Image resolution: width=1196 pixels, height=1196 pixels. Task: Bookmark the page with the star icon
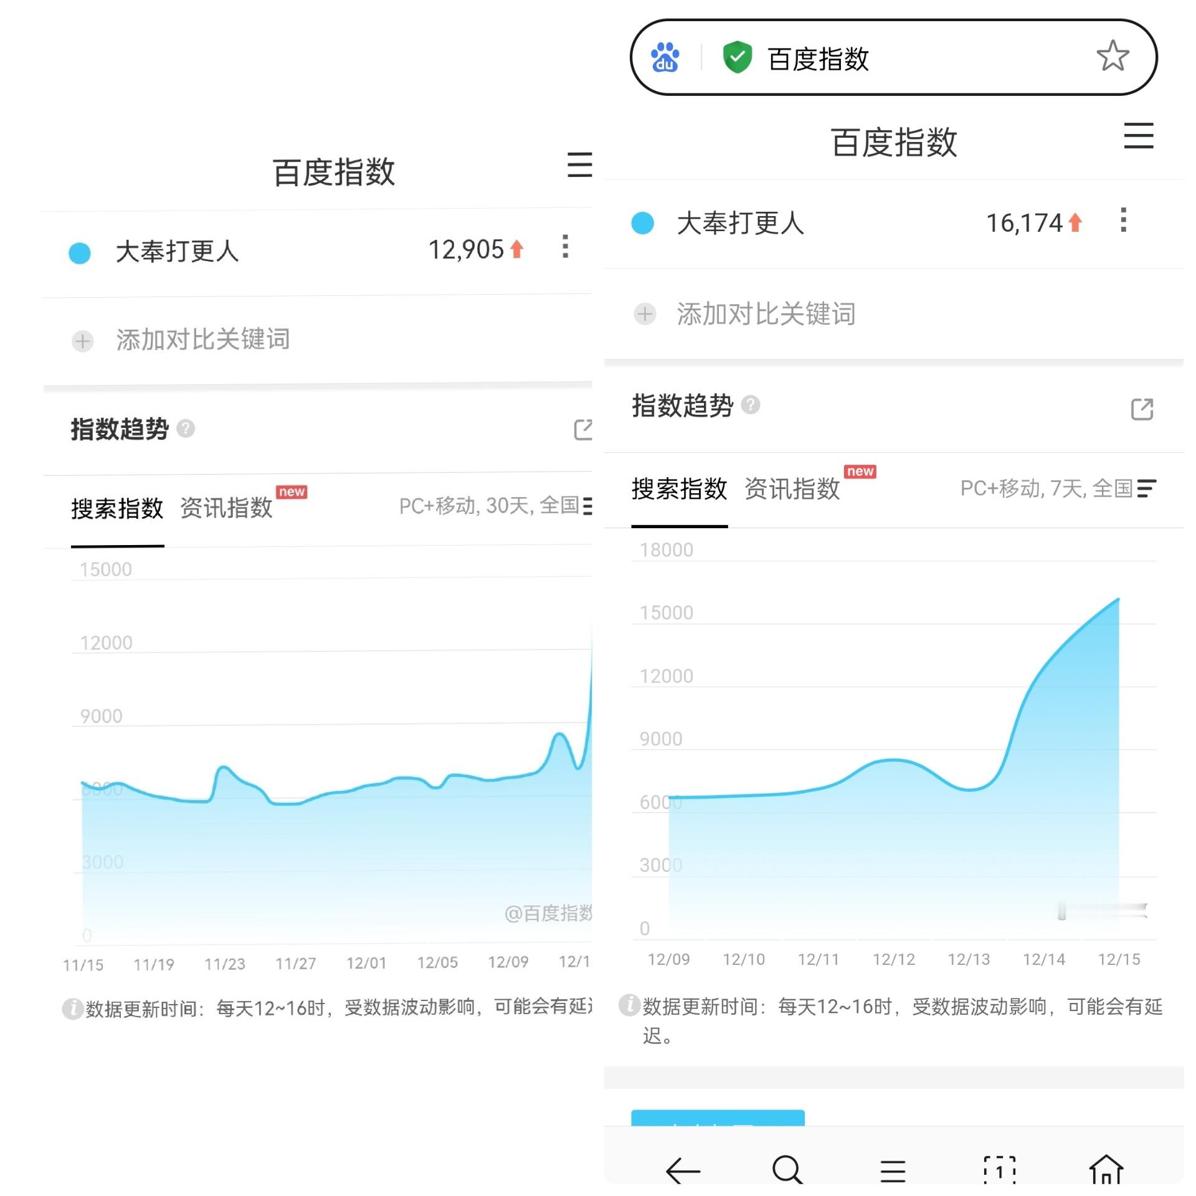click(1112, 56)
